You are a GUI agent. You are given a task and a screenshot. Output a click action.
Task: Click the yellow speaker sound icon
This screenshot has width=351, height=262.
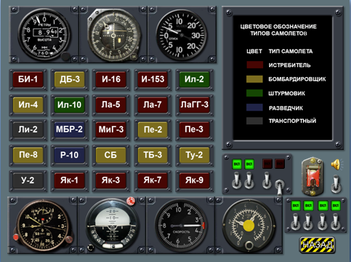tap(336, 164)
